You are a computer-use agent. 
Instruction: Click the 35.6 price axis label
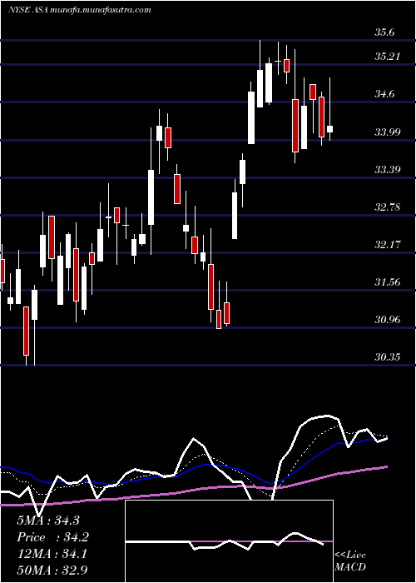[x=384, y=32]
